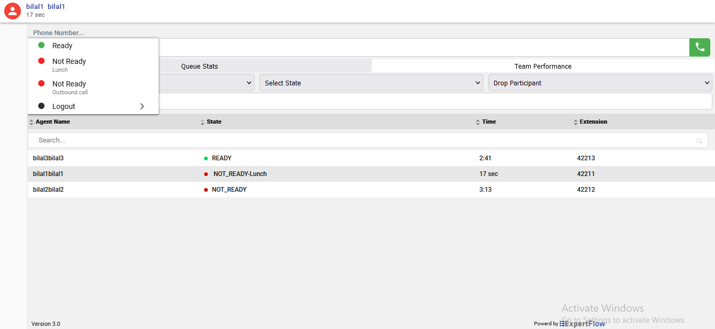
Task: Choose Not Ready with Lunch reason
Action: [69, 64]
